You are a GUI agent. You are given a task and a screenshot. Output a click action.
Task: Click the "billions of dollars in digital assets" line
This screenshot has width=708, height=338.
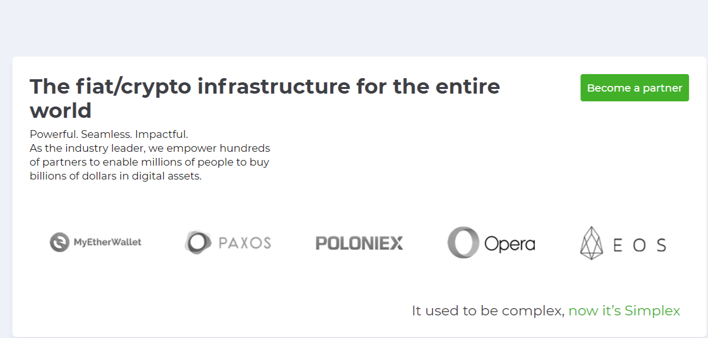[116, 176]
